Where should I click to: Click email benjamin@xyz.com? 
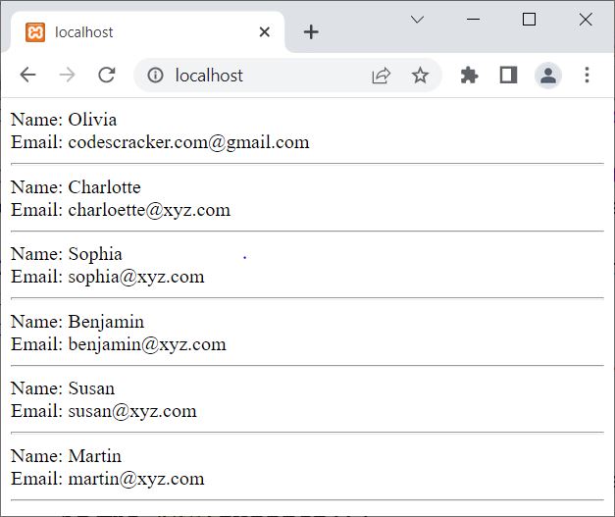coord(147,344)
